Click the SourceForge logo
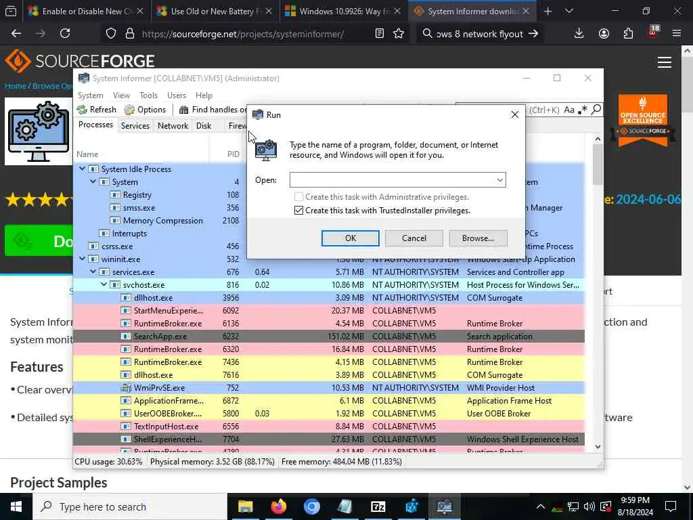 point(80,61)
